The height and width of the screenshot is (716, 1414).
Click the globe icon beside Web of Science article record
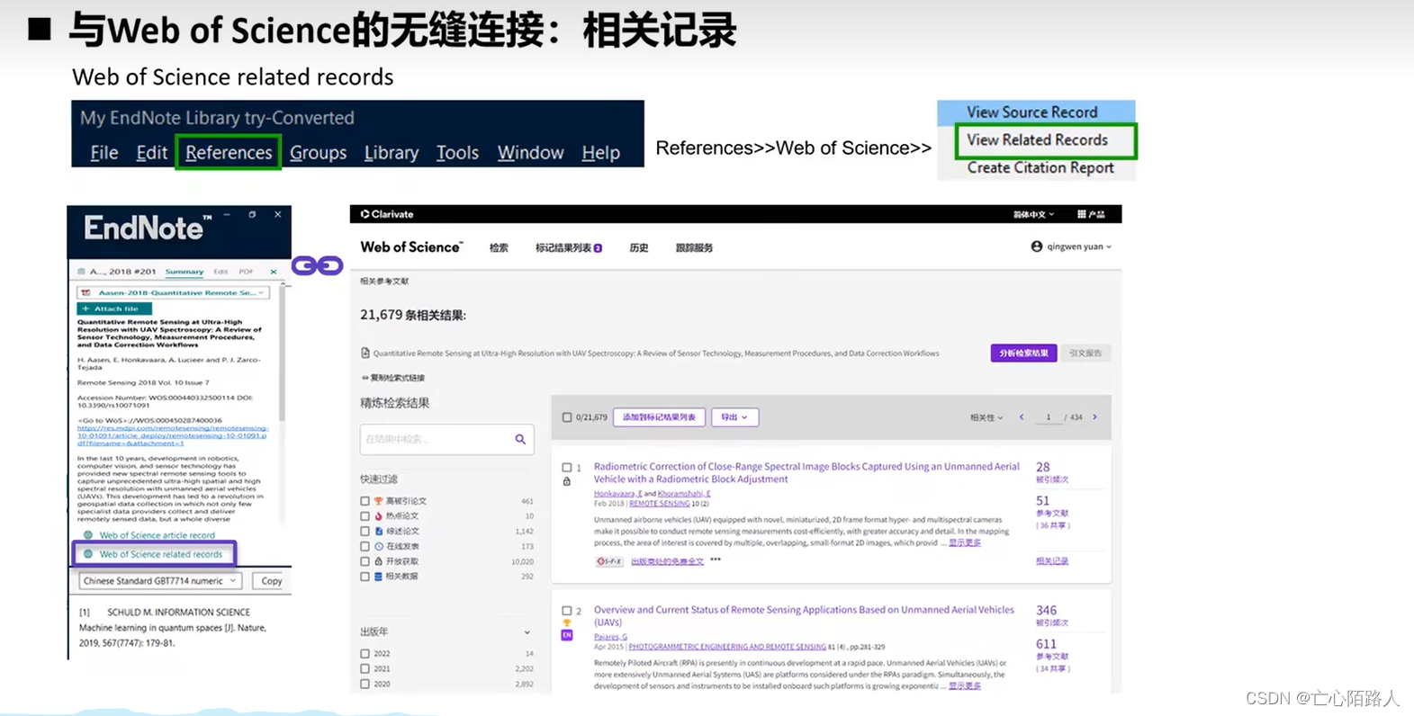(88, 535)
